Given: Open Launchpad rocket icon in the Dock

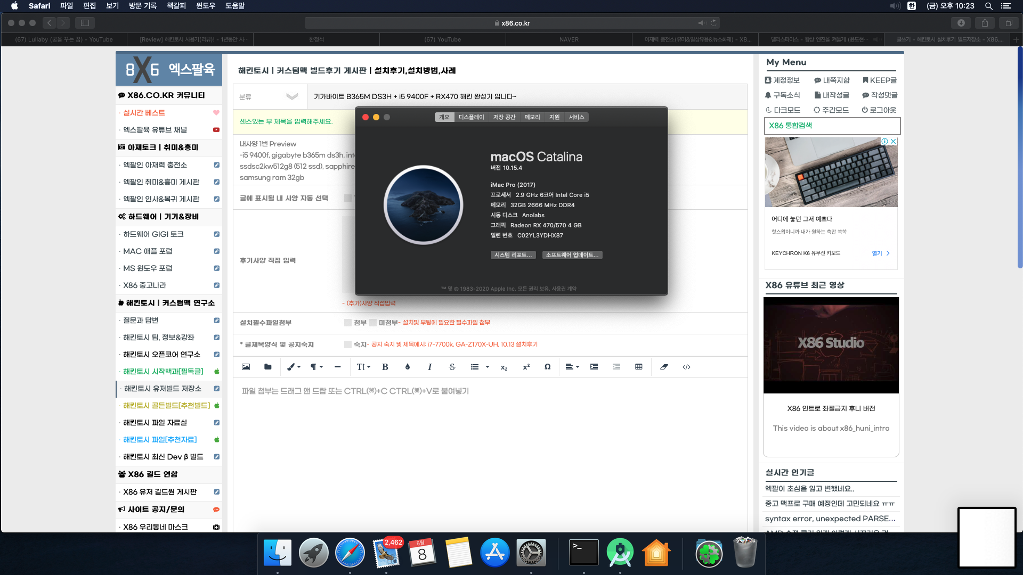Looking at the screenshot, I should click(314, 553).
